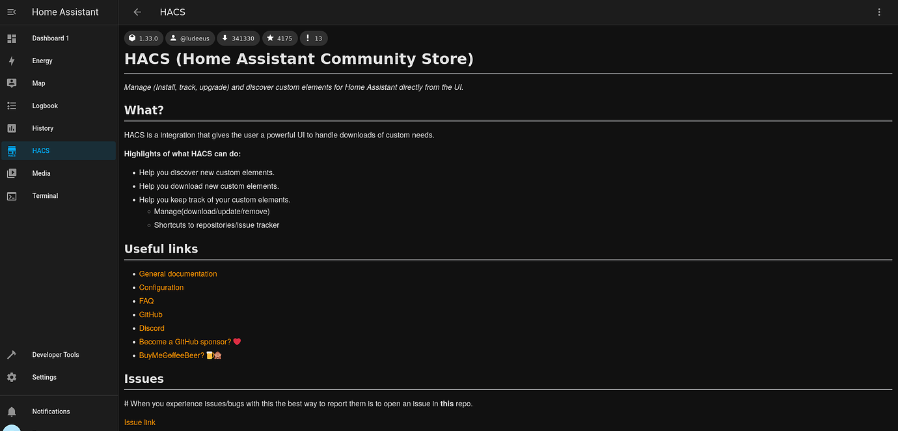Open the three-dot overflow menu
This screenshot has height=431, width=898.
(x=880, y=12)
